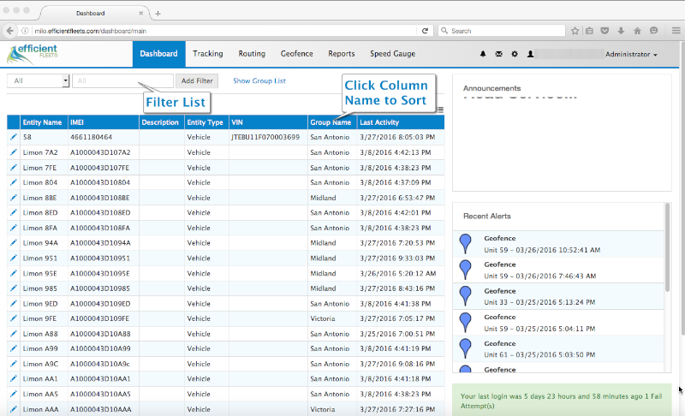Open Geofence alert Unit 59 7:46:43 AM

558,270
